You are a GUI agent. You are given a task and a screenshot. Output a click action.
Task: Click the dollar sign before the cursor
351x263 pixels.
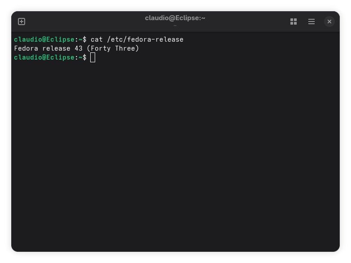coord(84,57)
